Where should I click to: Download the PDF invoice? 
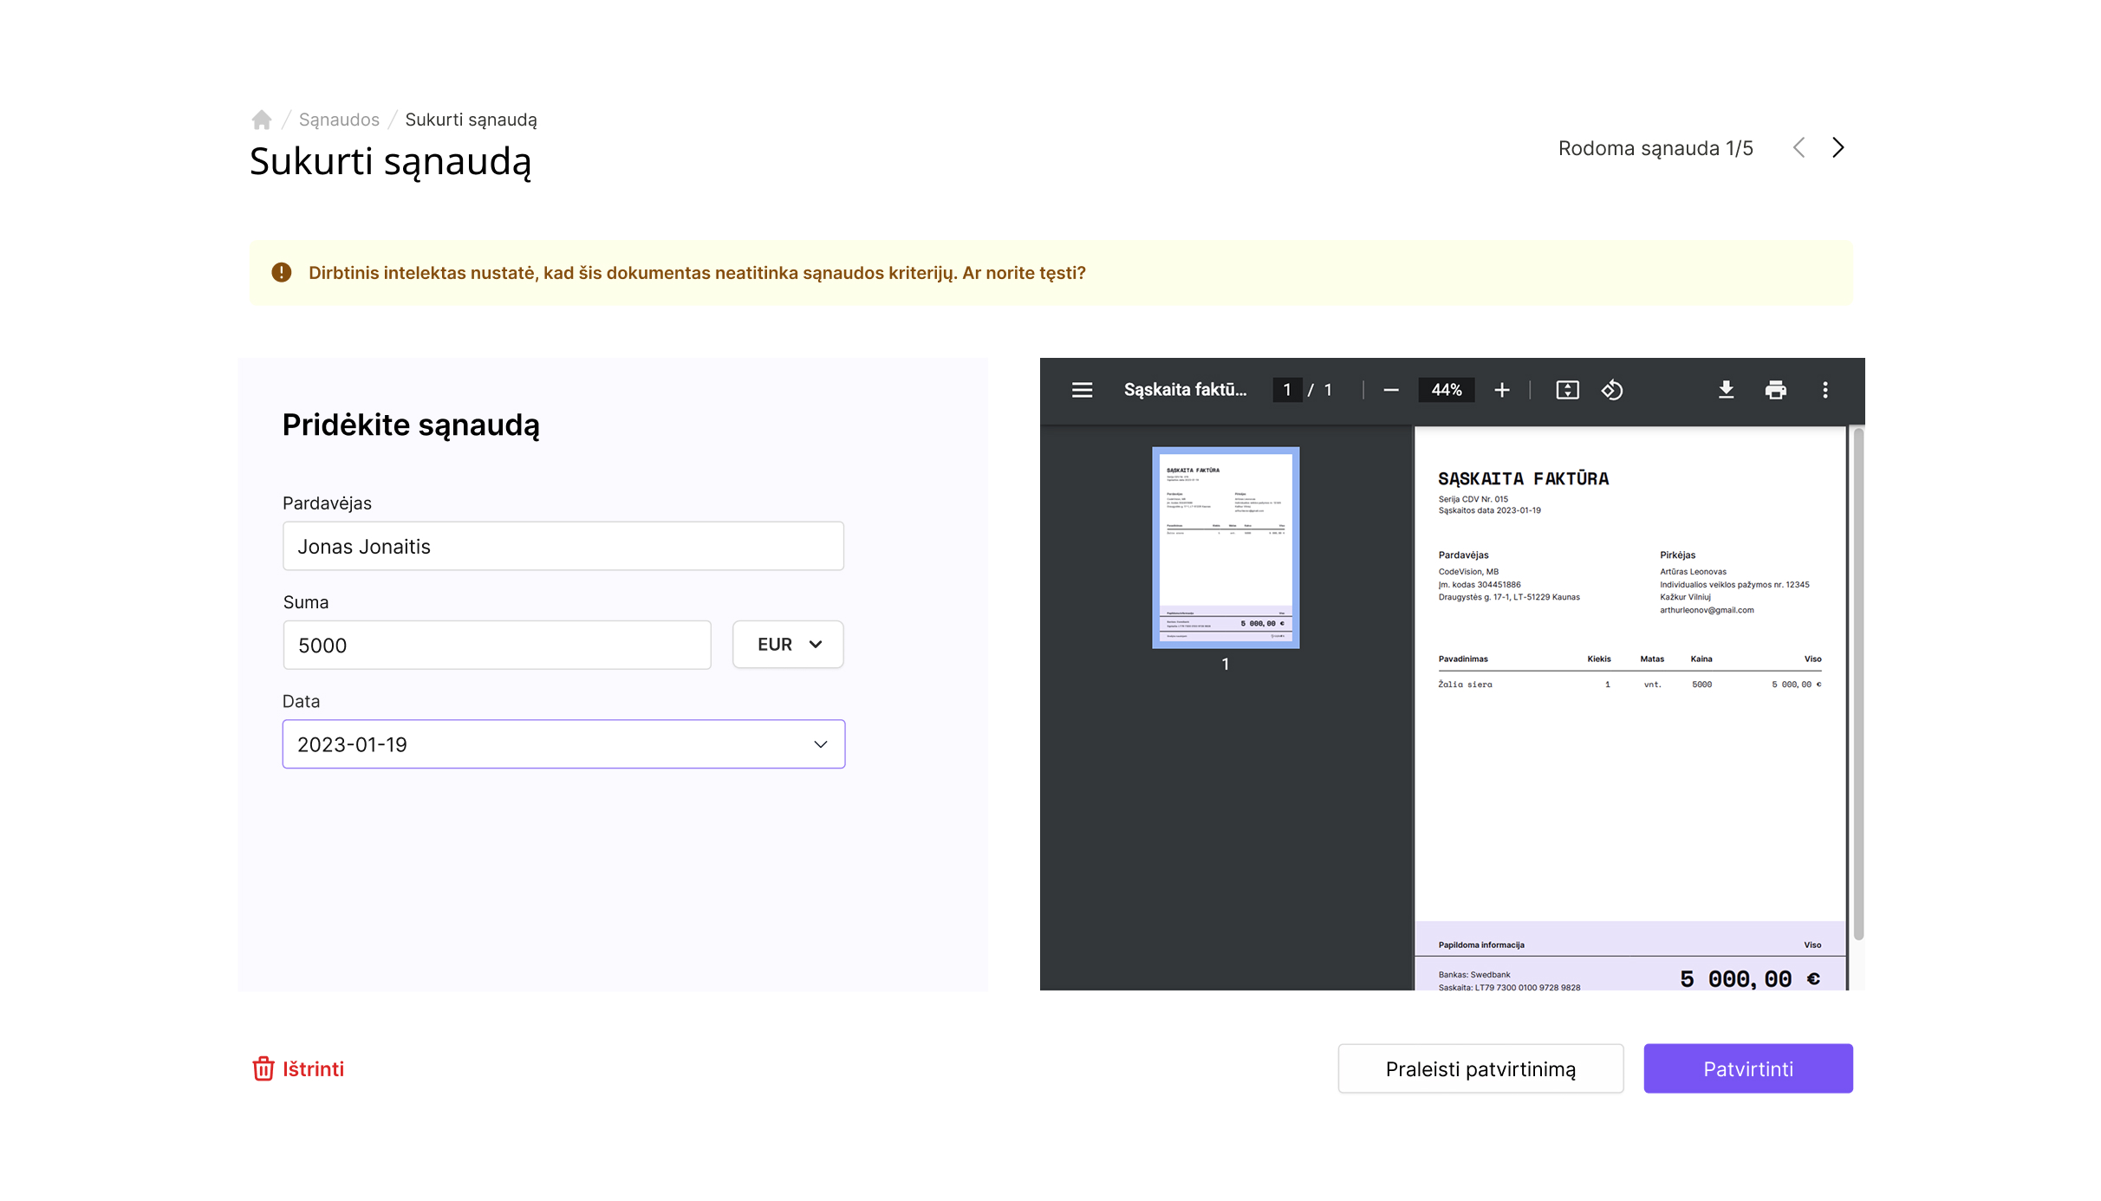tap(1726, 390)
